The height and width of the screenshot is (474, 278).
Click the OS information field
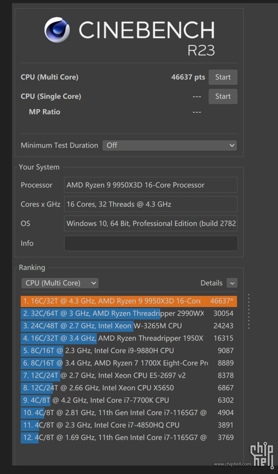pos(151,223)
